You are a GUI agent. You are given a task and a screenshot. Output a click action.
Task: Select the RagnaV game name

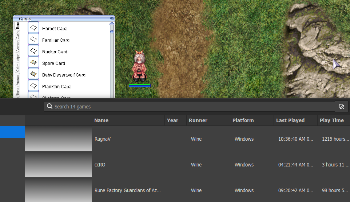[x=103, y=139]
